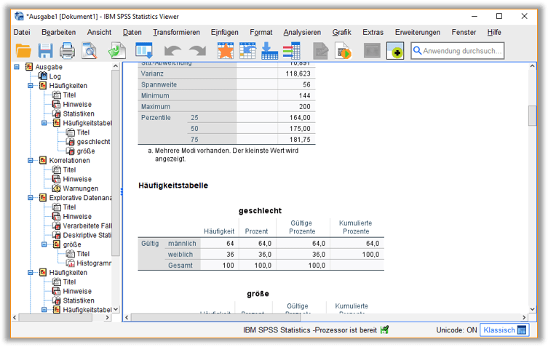This screenshot has height=347, width=548.
Task: Click the Recall recent dialogs icon
Action: [144, 51]
